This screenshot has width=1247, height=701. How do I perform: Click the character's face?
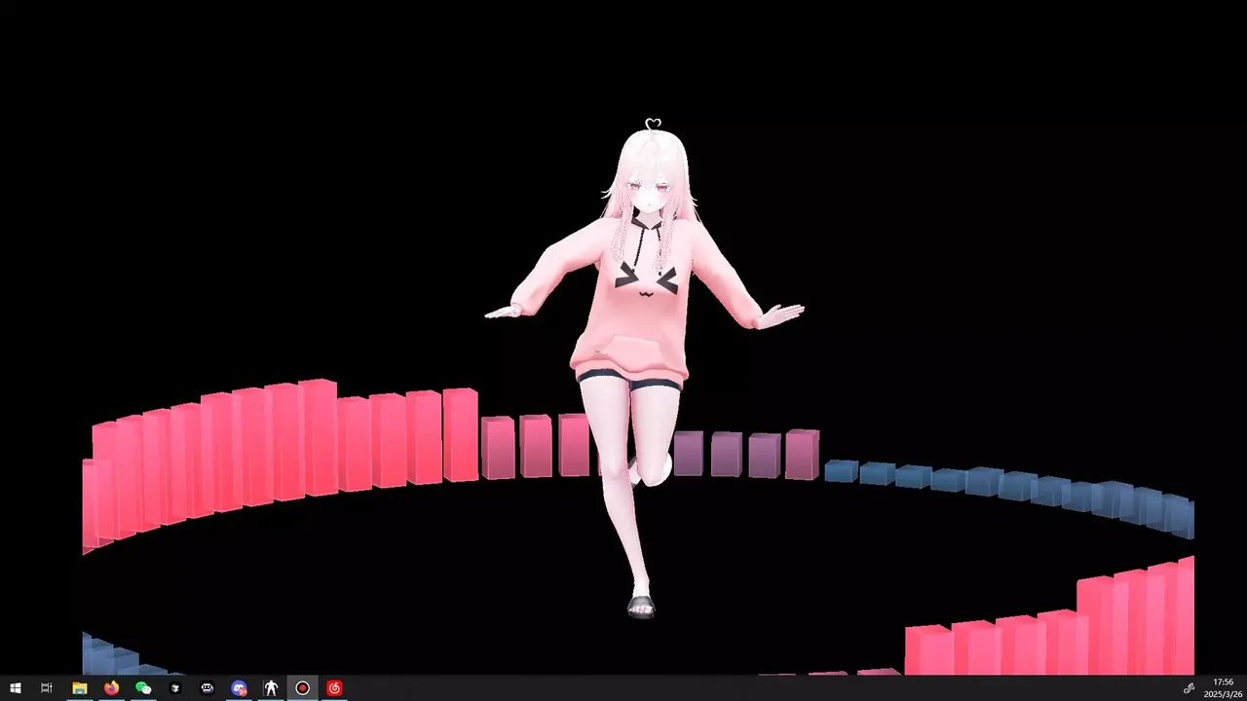point(647,195)
